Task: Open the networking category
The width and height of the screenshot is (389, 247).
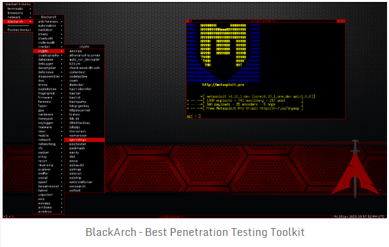Action: tap(49, 144)
